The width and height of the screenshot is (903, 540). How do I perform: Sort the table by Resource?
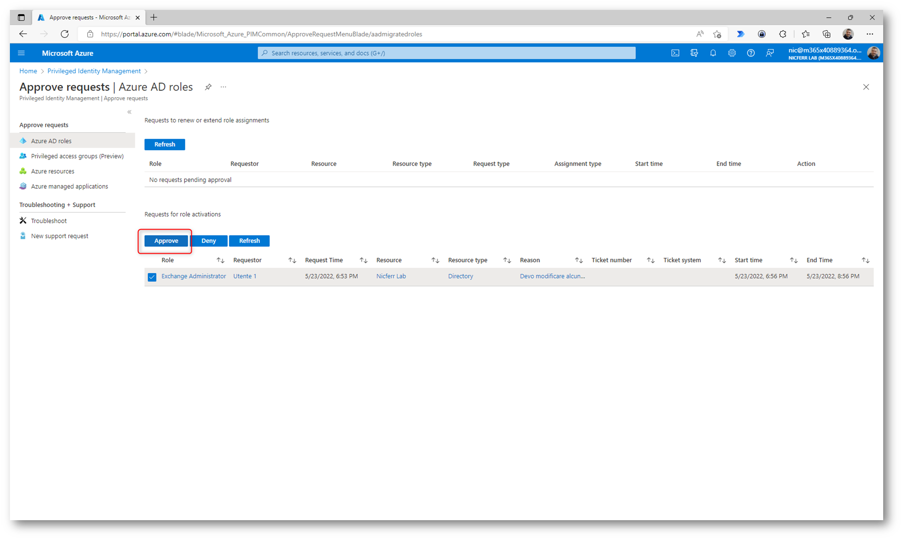(435, 260)
